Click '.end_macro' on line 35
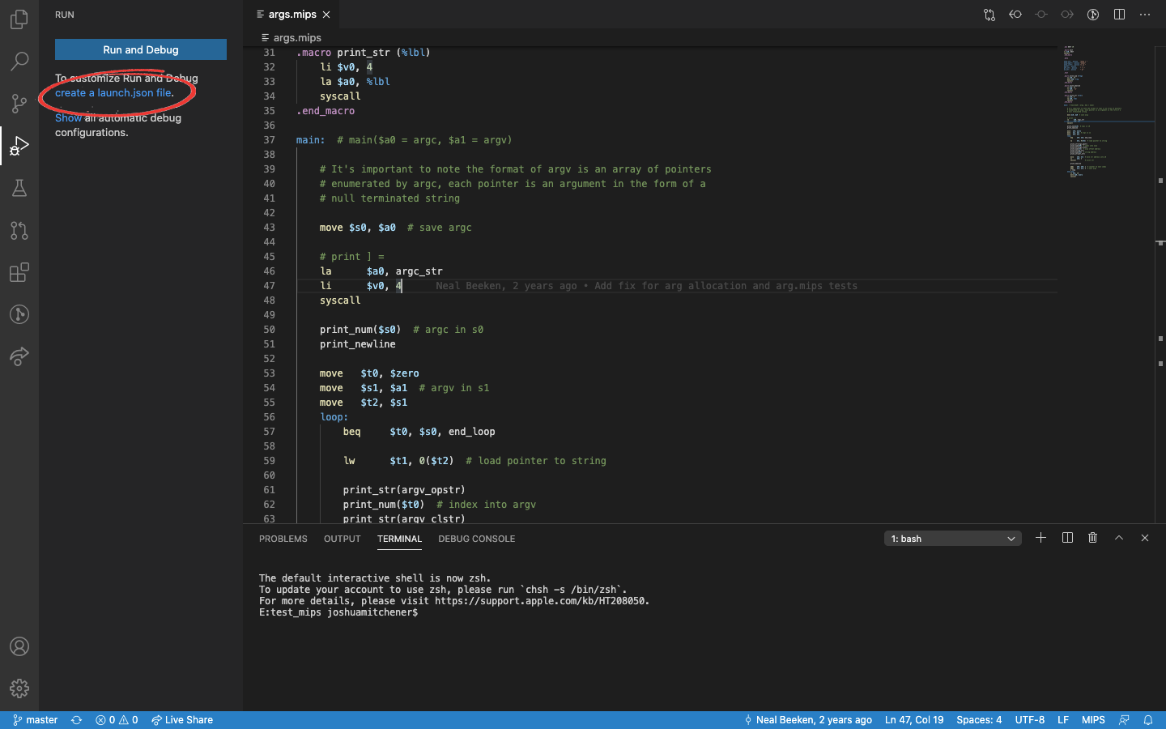Screen dimensions: 1166x729 pos(325,111)
